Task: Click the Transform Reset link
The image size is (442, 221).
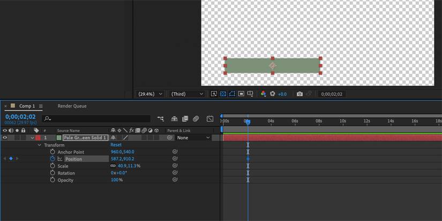Action: [116, 144]
